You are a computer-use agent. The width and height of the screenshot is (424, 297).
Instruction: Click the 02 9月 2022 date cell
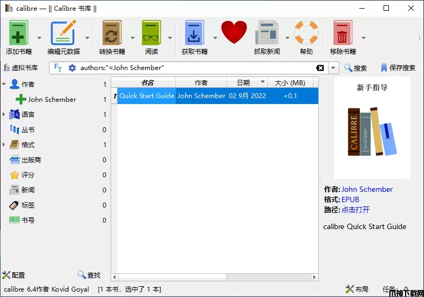coord(247,95)
